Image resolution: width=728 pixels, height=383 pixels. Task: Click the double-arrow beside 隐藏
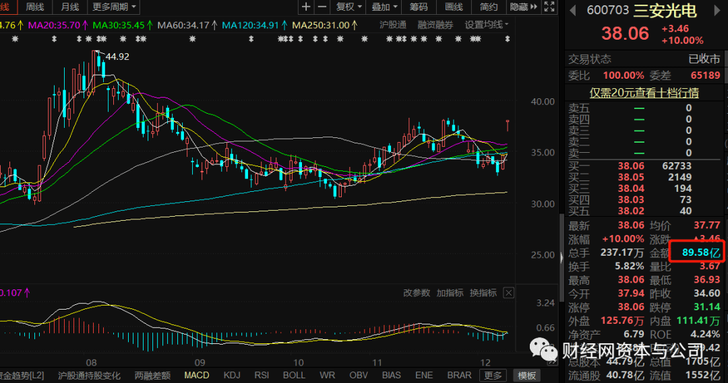(534, 7)
